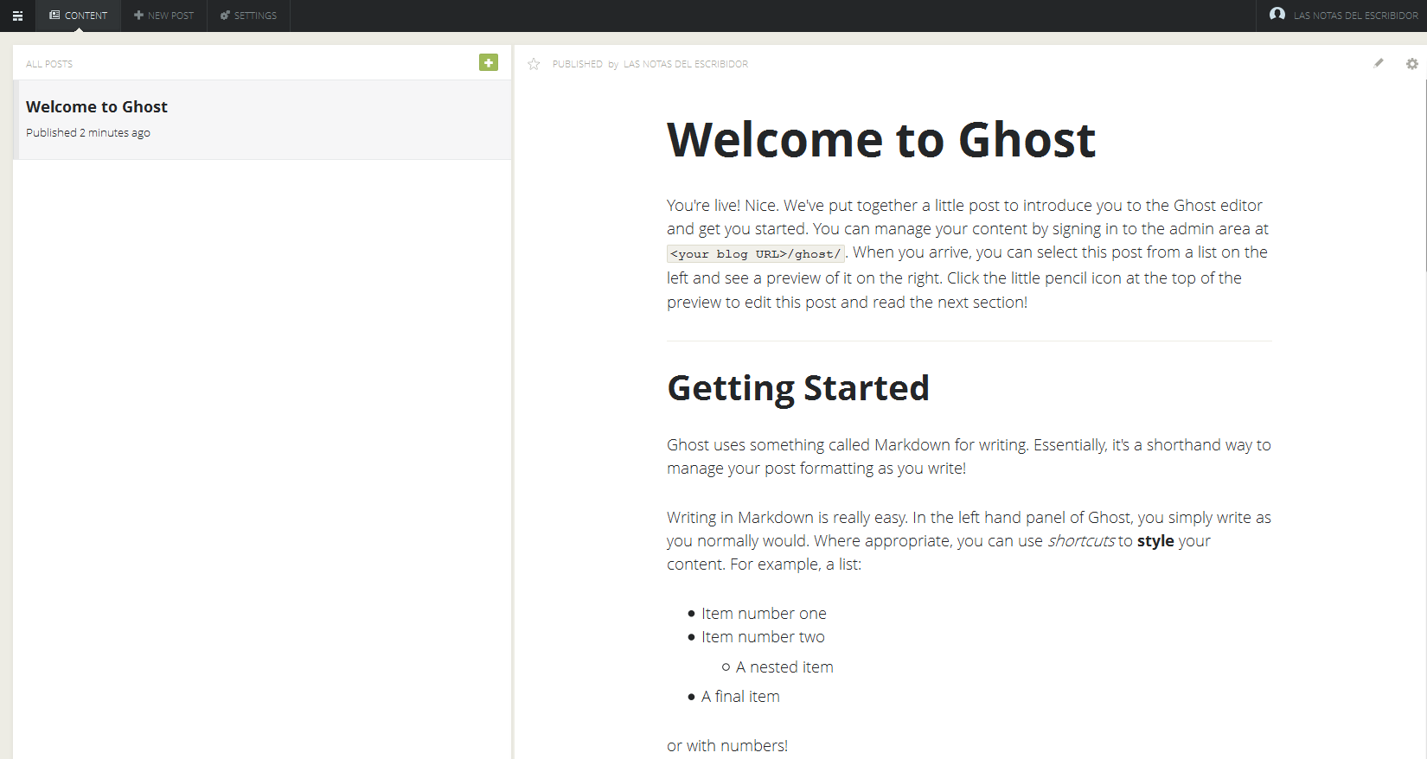The image size is (1427, 759).
Task: Click the Welcome to Ghost preview heading
Action: point(881,140)
